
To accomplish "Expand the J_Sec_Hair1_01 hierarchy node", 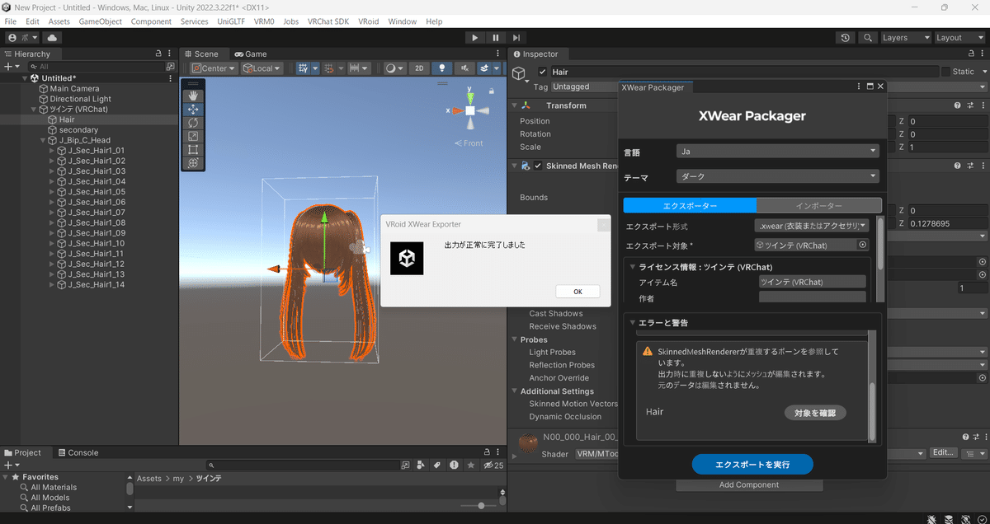I will tap(53, 151).
